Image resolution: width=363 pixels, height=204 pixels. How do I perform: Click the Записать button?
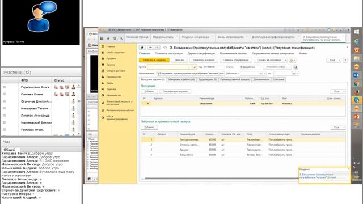(x=179, y=60)
